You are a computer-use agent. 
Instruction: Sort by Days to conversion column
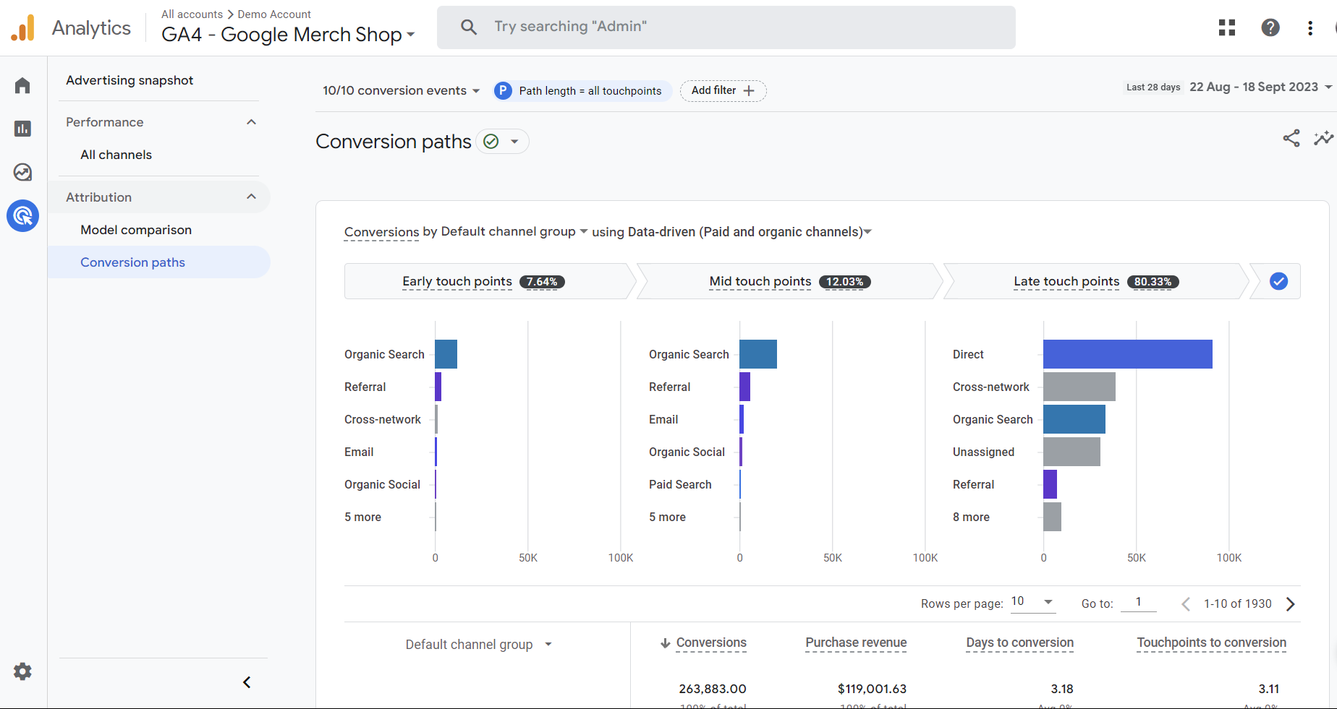tap(1019, 643)
